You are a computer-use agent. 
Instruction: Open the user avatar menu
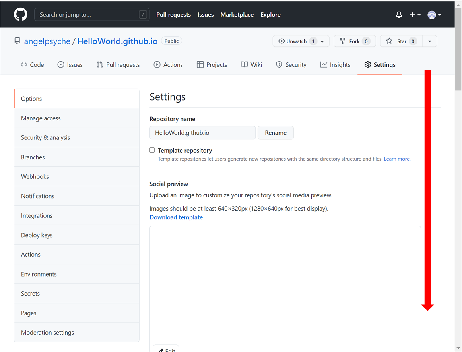pyautogui.click(x=434, y=15)
